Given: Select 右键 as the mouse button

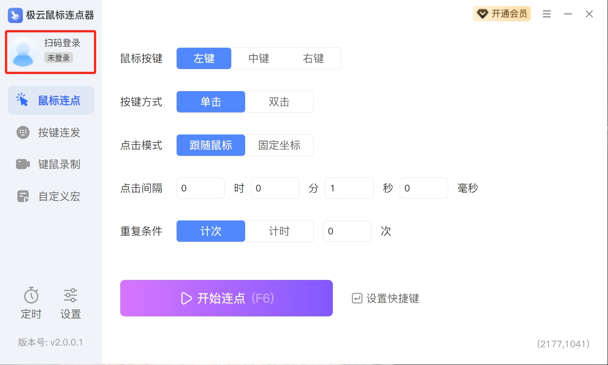Looking at the screenshot, I should 313,59.
